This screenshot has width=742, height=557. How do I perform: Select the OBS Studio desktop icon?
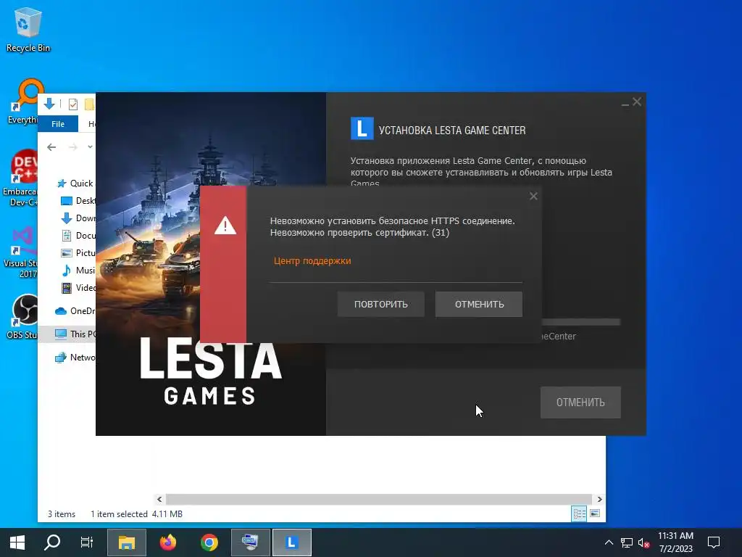(22, 317)
